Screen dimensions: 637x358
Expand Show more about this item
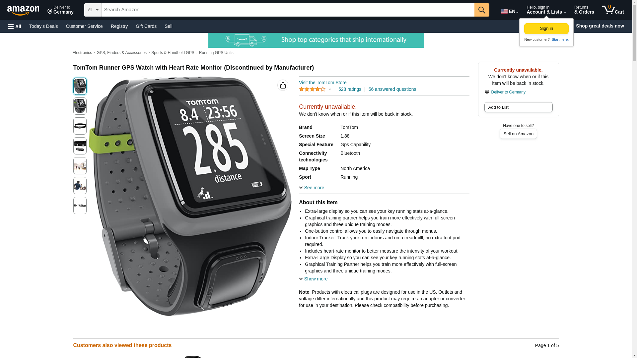313,279
